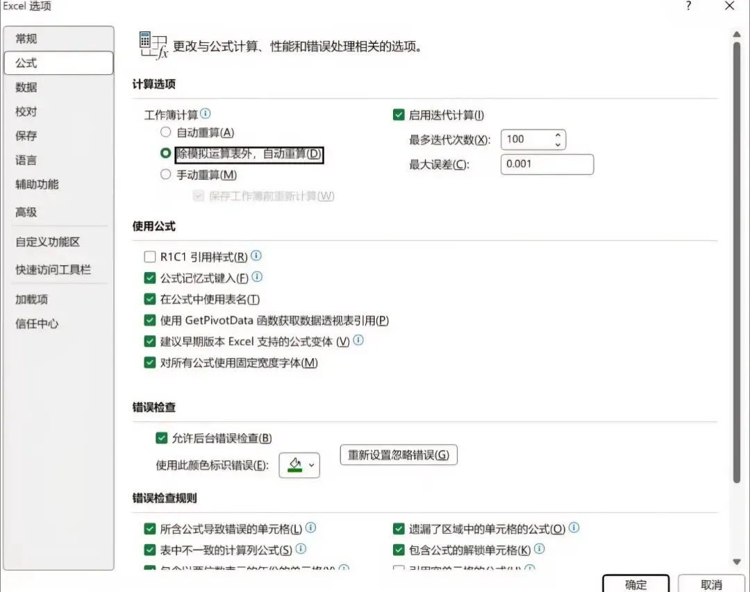Toggle 所含公式导致错误的单元格 checkbox
The image size is (750, 592).
[x=150, y=528]
